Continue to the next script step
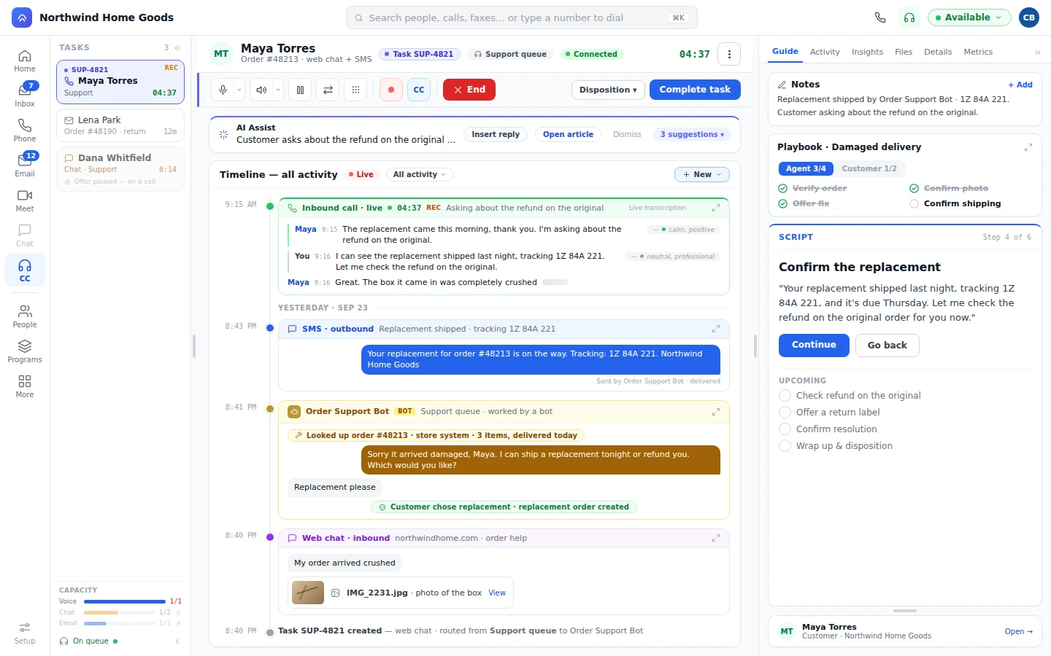This screenshot has height=656, width=1051. pyautogui.click(x=814, y=345)
